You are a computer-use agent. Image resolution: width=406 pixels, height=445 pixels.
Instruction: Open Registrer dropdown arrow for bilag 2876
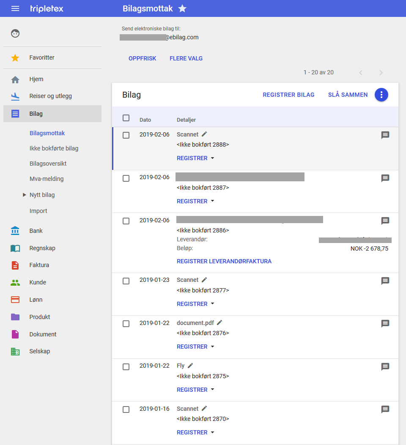click(x=213, y=347)
